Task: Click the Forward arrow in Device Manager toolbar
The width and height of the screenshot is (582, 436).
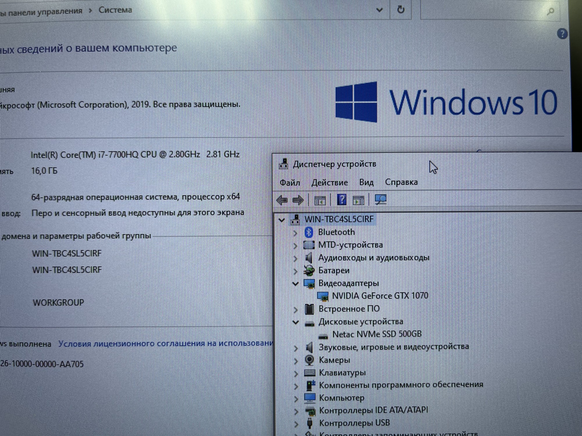Action: click(298, 200)
